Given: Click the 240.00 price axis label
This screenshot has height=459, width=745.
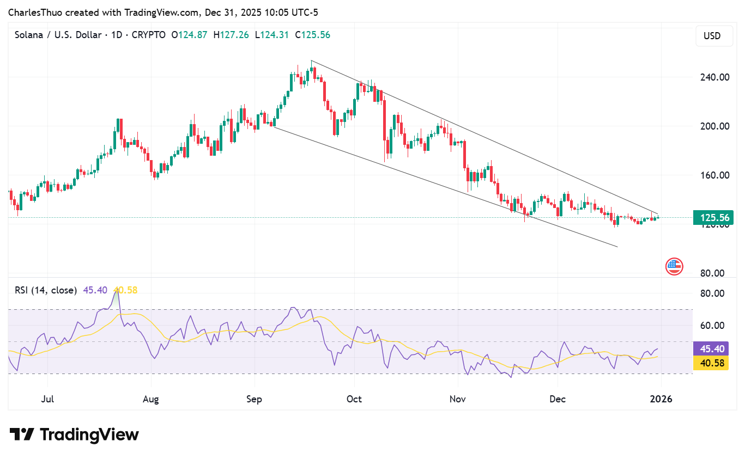Looking at the screenshot, I should tap(714, 77).
